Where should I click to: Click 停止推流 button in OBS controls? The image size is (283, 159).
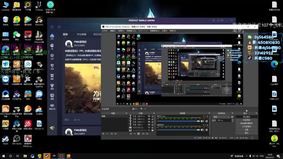pos(247,117)
